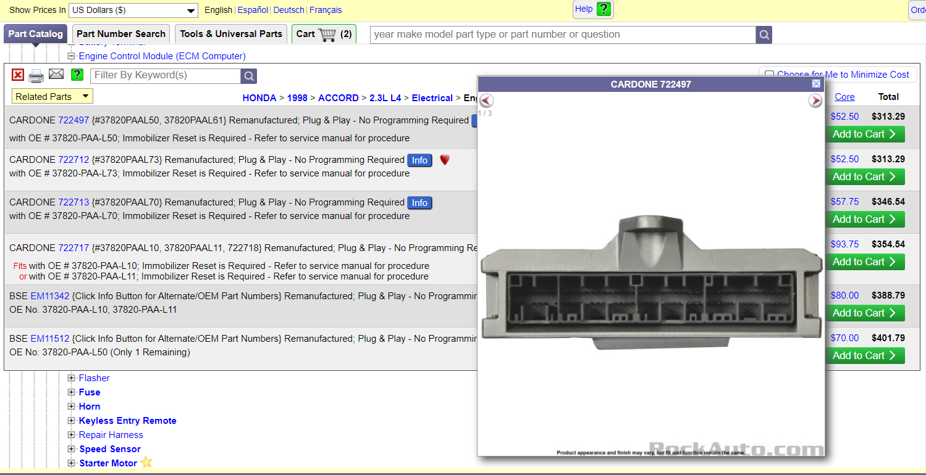Add the $388.79 BSE part to cart
Image resolution: width=926 pixels, height=475 pixels.
[x=865, y=313]
